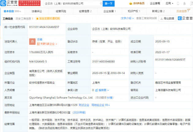Open the 应用 dropdown menu
193x132 pixels.
tap(169, 3)
